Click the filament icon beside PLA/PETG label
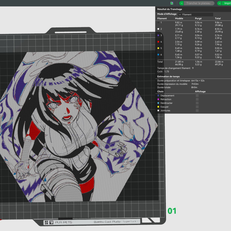The width and height of the screenshot is (231, 231). (51, 223)
